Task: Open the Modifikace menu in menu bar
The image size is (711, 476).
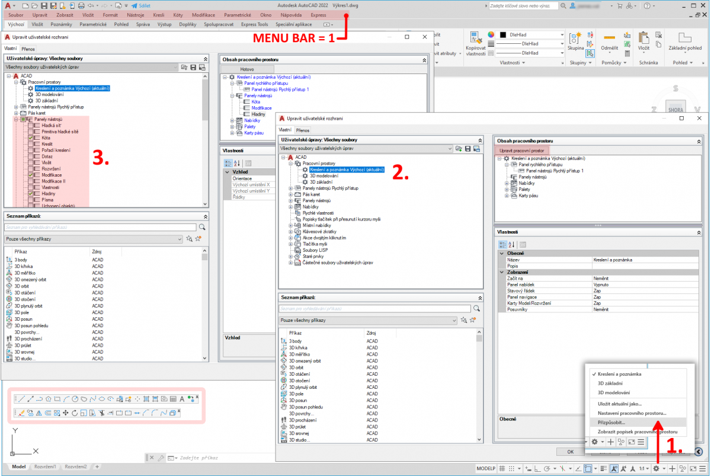Action: [x=204, y=14]
